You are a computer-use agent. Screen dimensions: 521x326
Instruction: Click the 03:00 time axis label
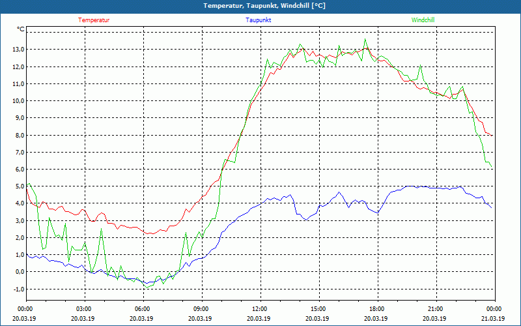85,309
